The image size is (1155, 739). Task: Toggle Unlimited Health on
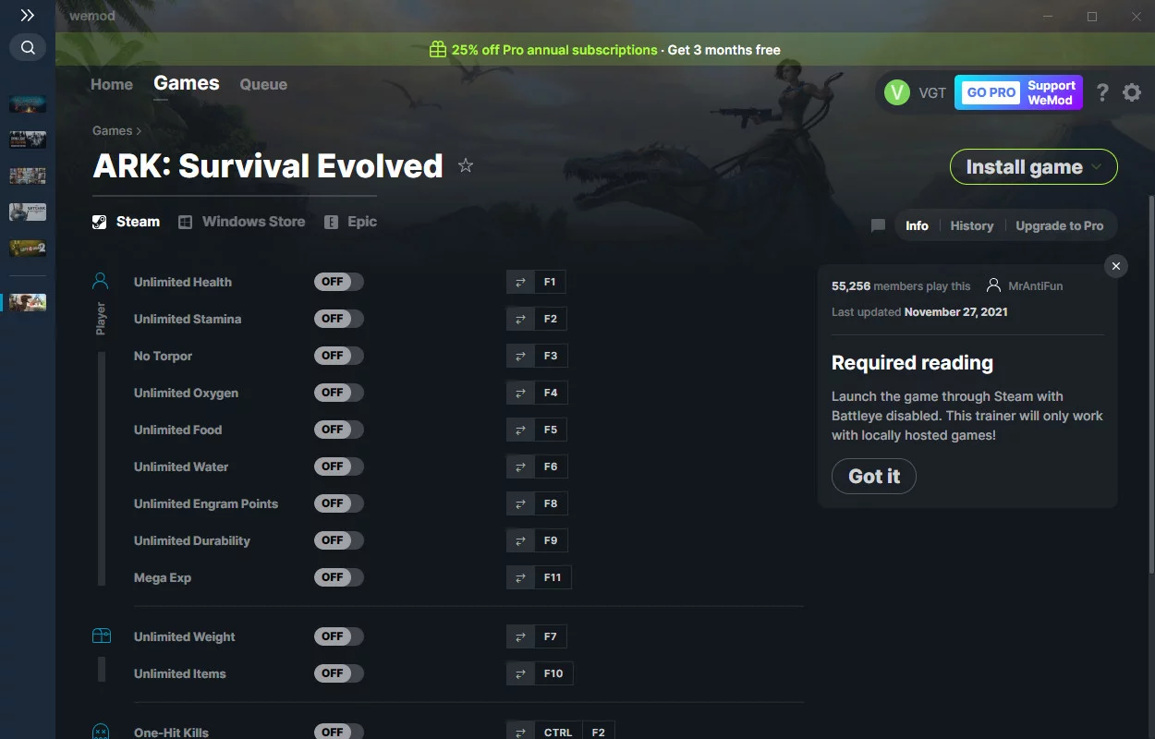click(x=339, y=282)
